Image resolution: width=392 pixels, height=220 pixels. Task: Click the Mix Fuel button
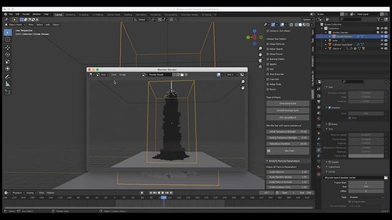(x=288, y=151)
